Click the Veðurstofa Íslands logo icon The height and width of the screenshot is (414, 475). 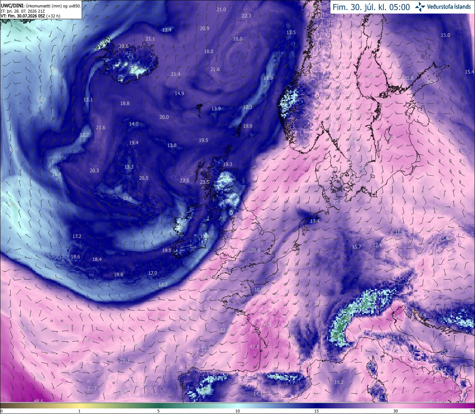point(420,7)
